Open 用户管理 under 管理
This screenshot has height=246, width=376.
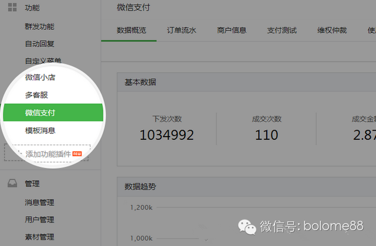[x=39, y=220]
